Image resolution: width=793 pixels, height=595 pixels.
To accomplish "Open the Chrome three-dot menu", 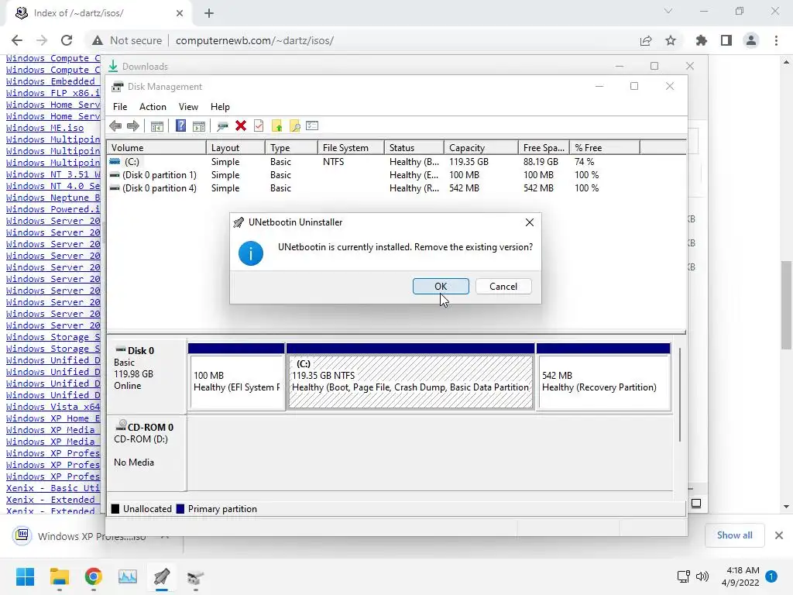I will (776, 40).
